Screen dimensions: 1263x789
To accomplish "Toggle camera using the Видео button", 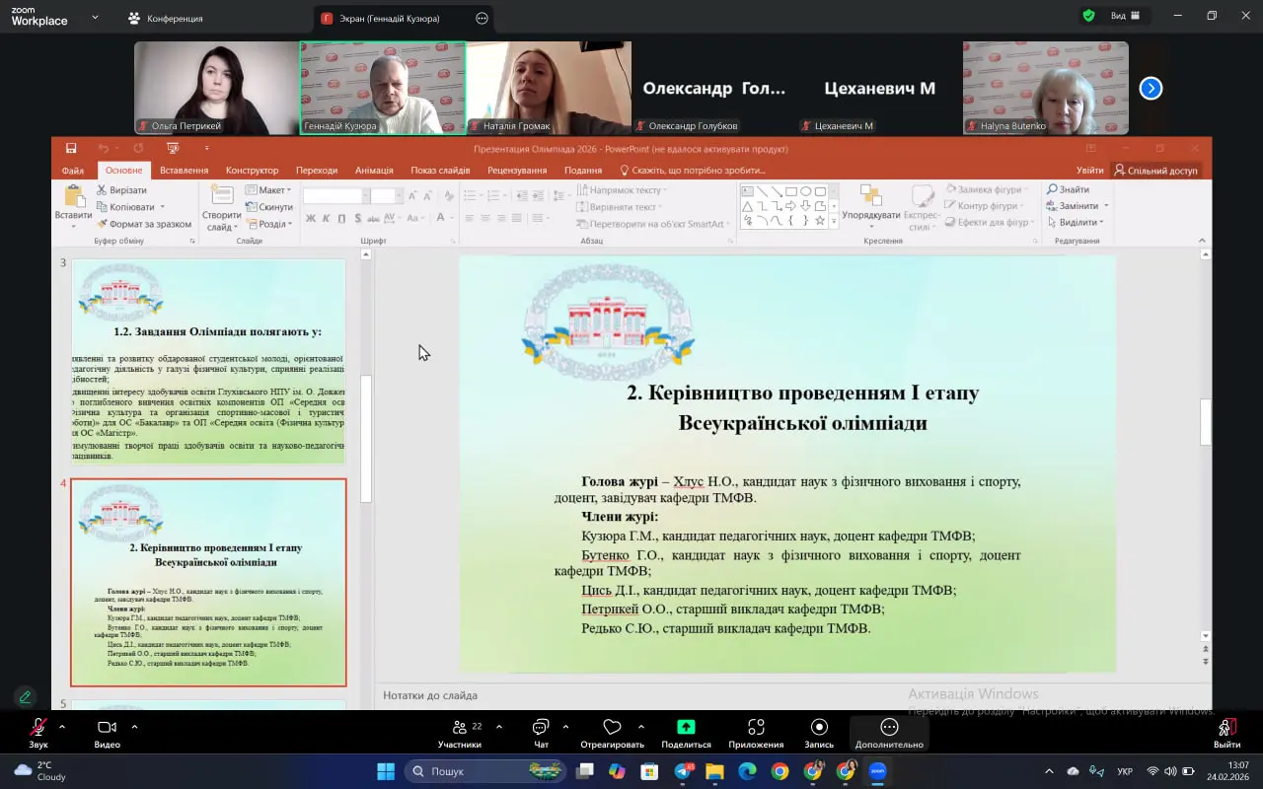I will pyautogui.click(x=107, y=728).
